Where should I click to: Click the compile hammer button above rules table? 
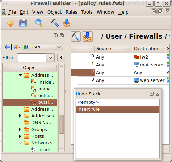tap(76, 37)
